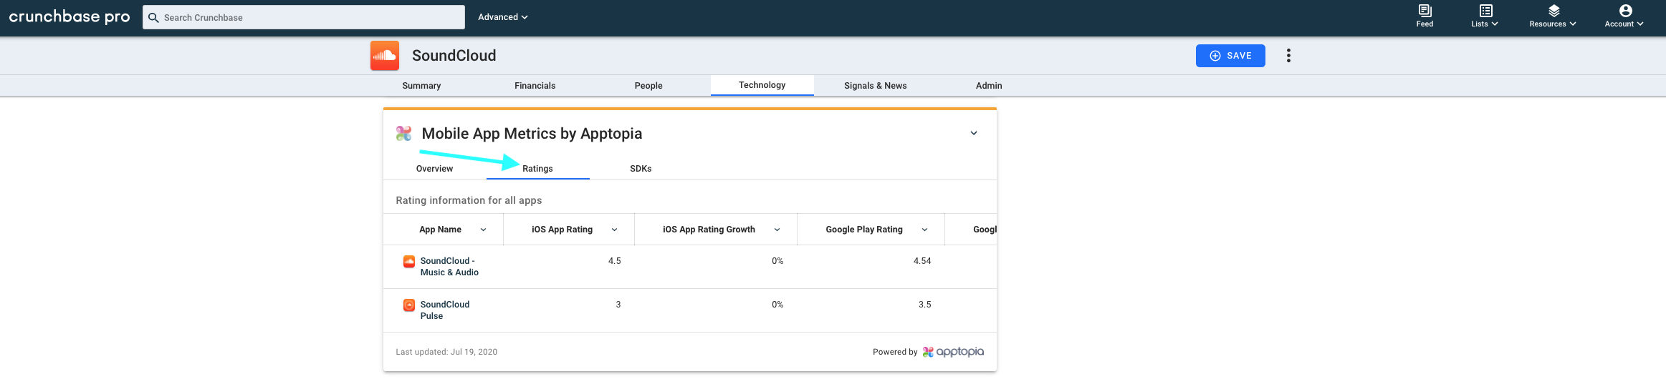The height and width of the screenshot is (379, 1666).
Task: Click the SoundCloud Music & Audio app icon
Action: click(x=409, y=262)
